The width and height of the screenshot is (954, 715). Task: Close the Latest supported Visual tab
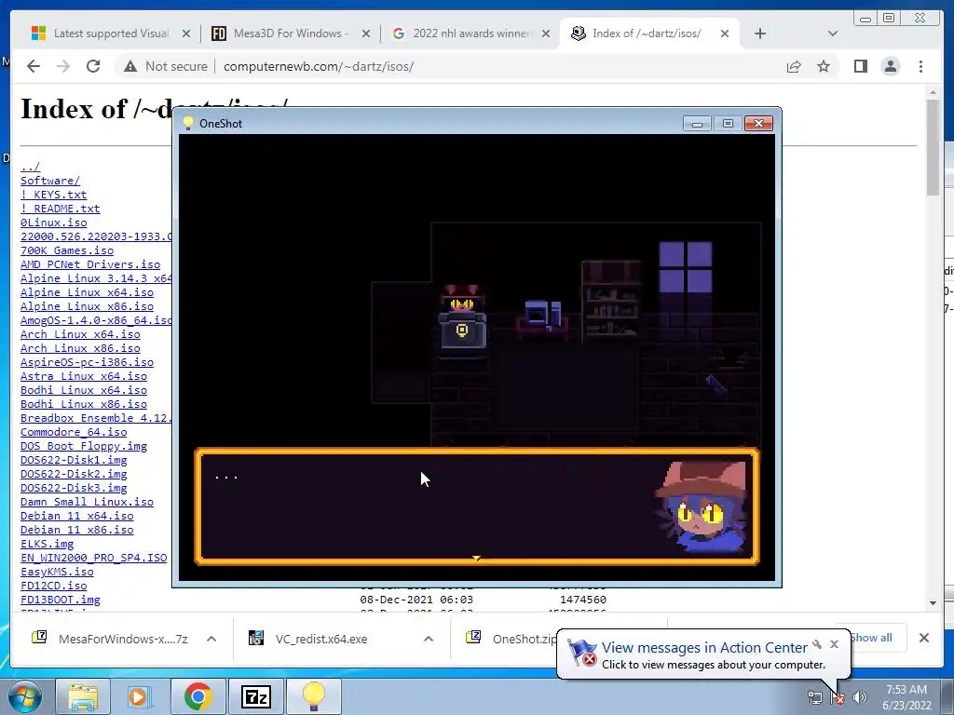coord(186,34)
